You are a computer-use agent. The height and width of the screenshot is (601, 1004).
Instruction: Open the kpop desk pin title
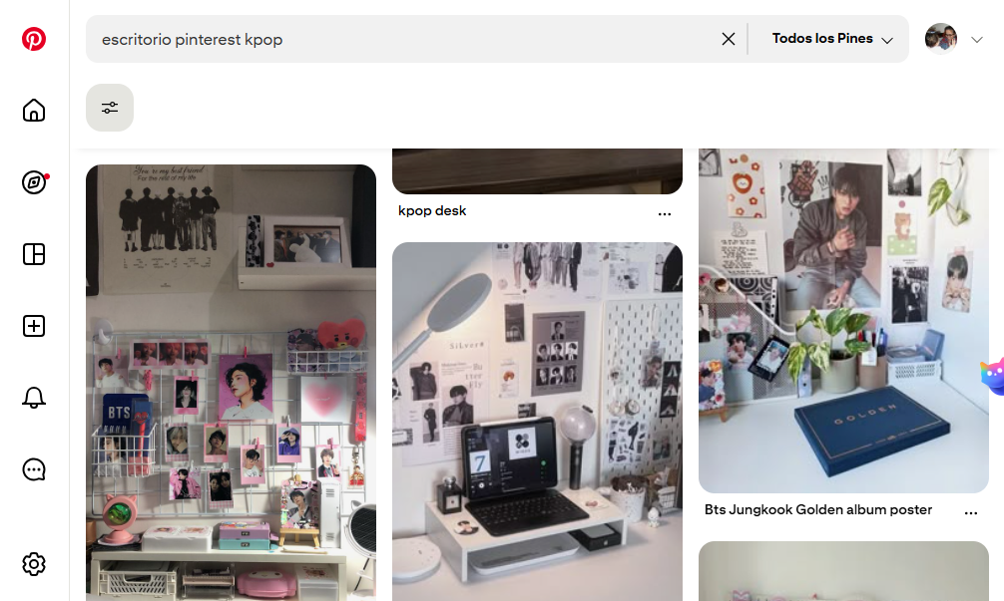[x=432, y=211]
